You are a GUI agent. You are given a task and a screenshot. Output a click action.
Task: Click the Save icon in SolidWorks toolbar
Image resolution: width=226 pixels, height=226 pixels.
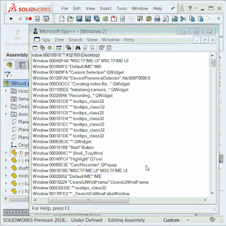coord(79,19)
